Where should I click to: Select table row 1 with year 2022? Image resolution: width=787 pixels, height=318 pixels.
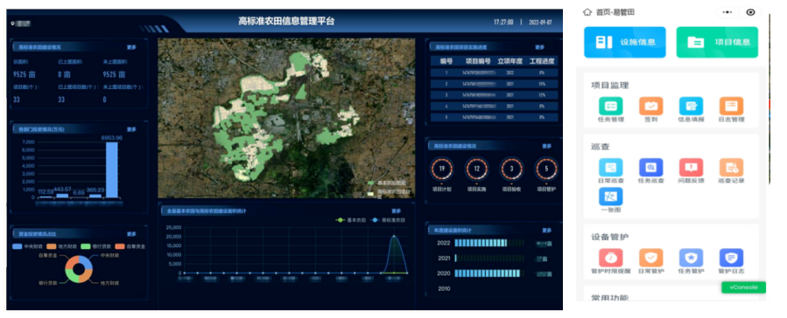(x=494, y=73)
